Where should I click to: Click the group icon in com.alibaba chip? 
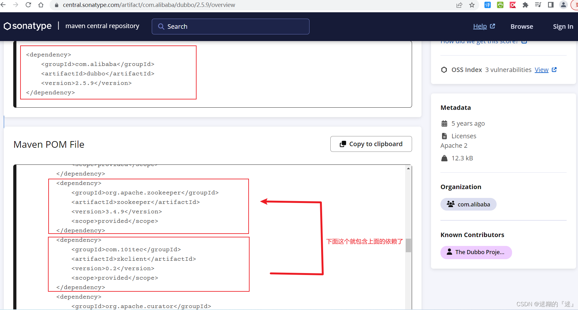(451, 204)
